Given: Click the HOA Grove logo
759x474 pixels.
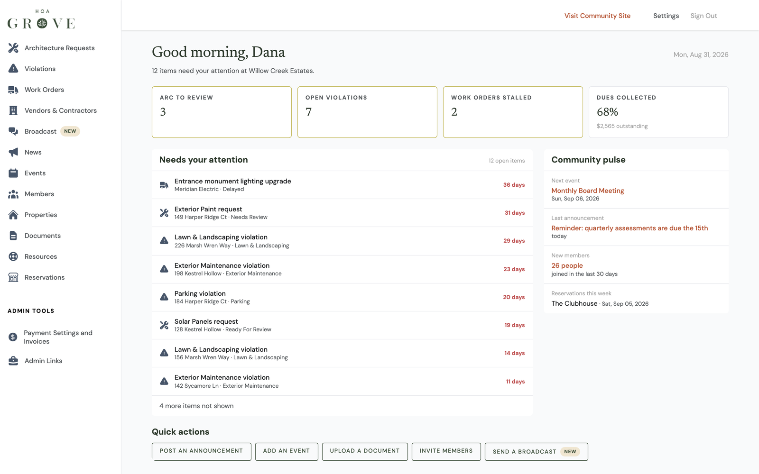Looking at the screenshot, I should pos(42,19).
